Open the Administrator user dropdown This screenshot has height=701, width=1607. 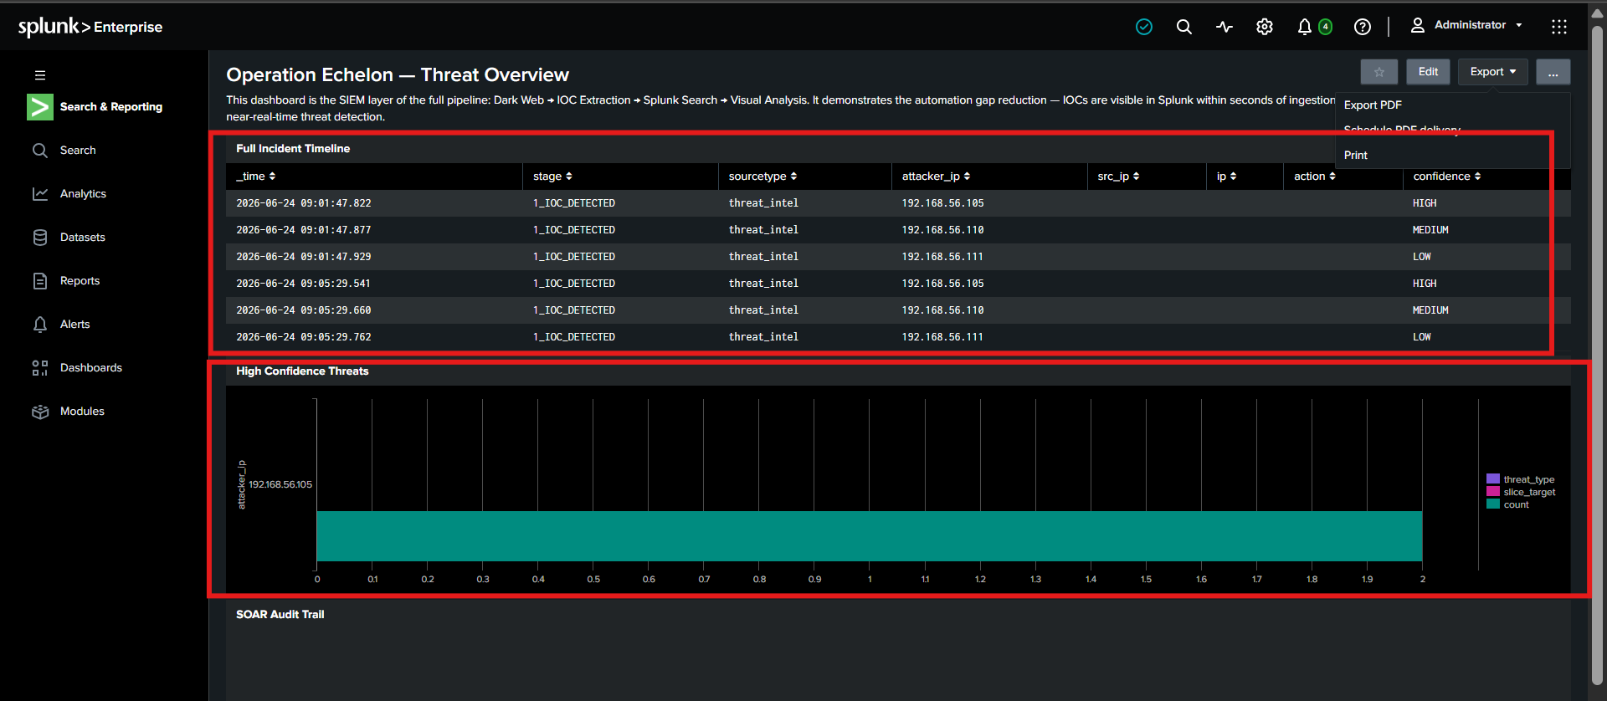tap(1469, 26)
